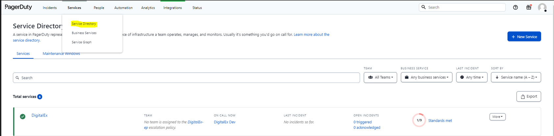
Task: Click the Total services count badge
Action: [x=40, y=97]
